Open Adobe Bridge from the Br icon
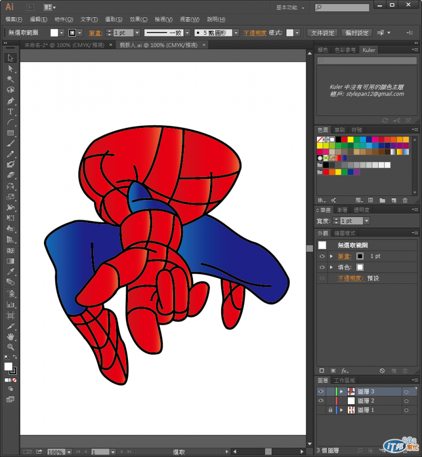Screen dimensions: 422x457 pyautogui.click(x=30, y=7)
